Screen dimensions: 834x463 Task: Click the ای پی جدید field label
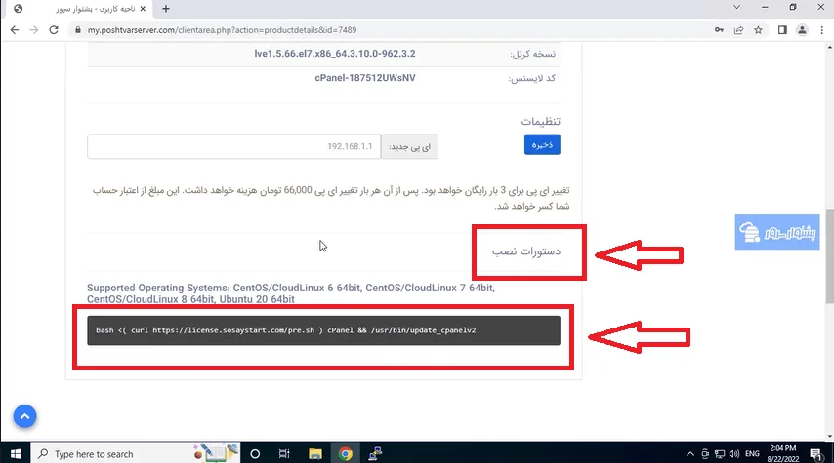pos(409,146)
